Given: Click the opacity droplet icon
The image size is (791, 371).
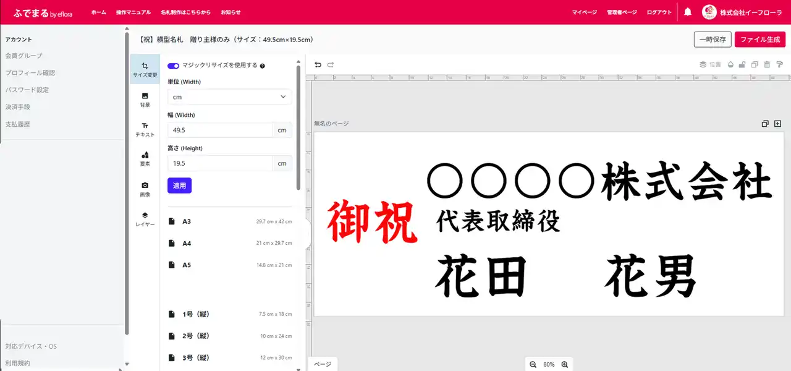Looking at the screenshot, I should point(730,64).
